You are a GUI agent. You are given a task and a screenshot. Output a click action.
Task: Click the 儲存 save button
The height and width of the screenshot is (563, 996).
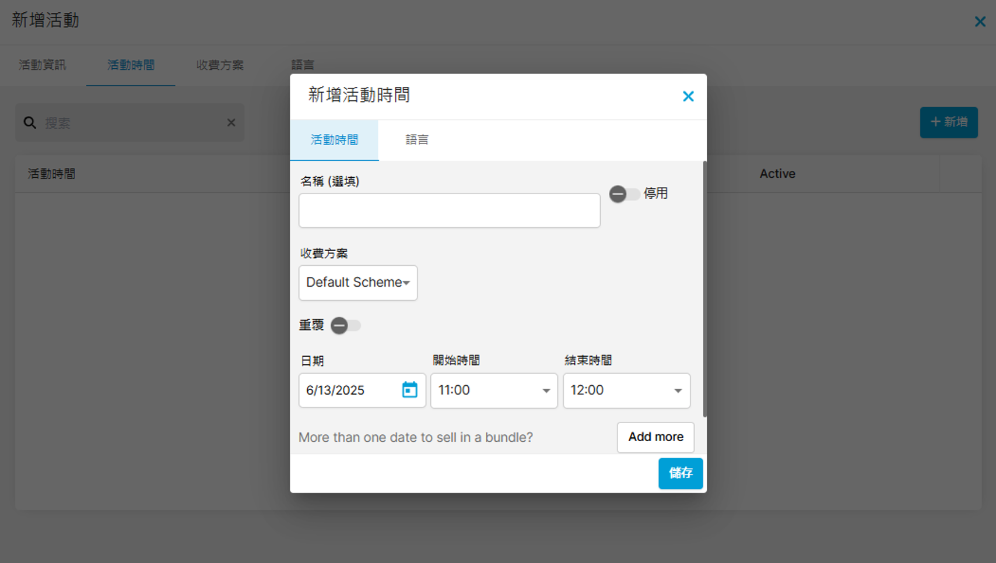point(680,473)
